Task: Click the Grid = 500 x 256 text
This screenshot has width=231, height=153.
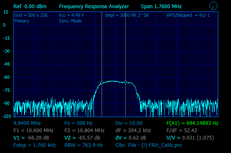Action: coord(31,15)
